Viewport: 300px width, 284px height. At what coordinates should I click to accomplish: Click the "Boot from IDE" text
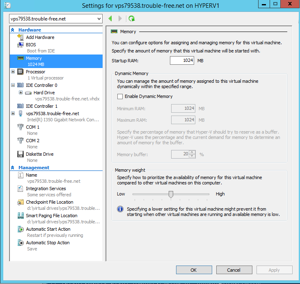pyautogui.click(x=41, y=51)
